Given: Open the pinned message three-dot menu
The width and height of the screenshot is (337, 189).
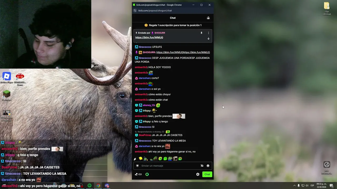Looking at the screenshot, I should click(x=209, y=33).
